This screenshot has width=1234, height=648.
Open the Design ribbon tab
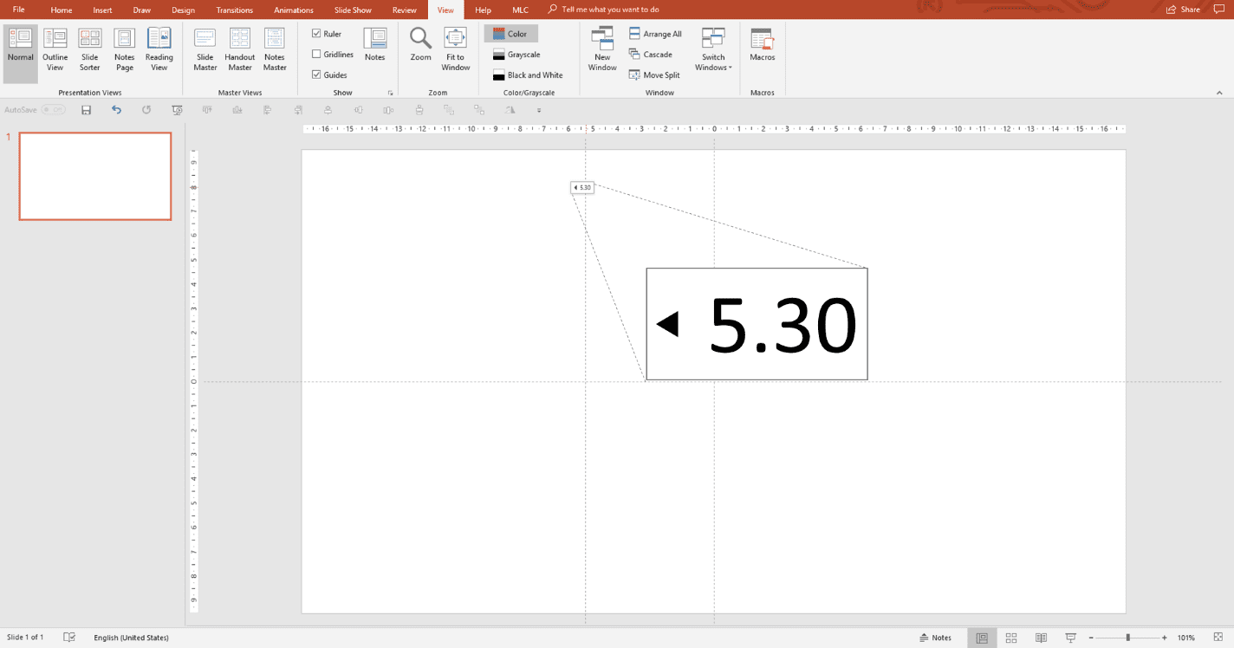pos(184,10)
